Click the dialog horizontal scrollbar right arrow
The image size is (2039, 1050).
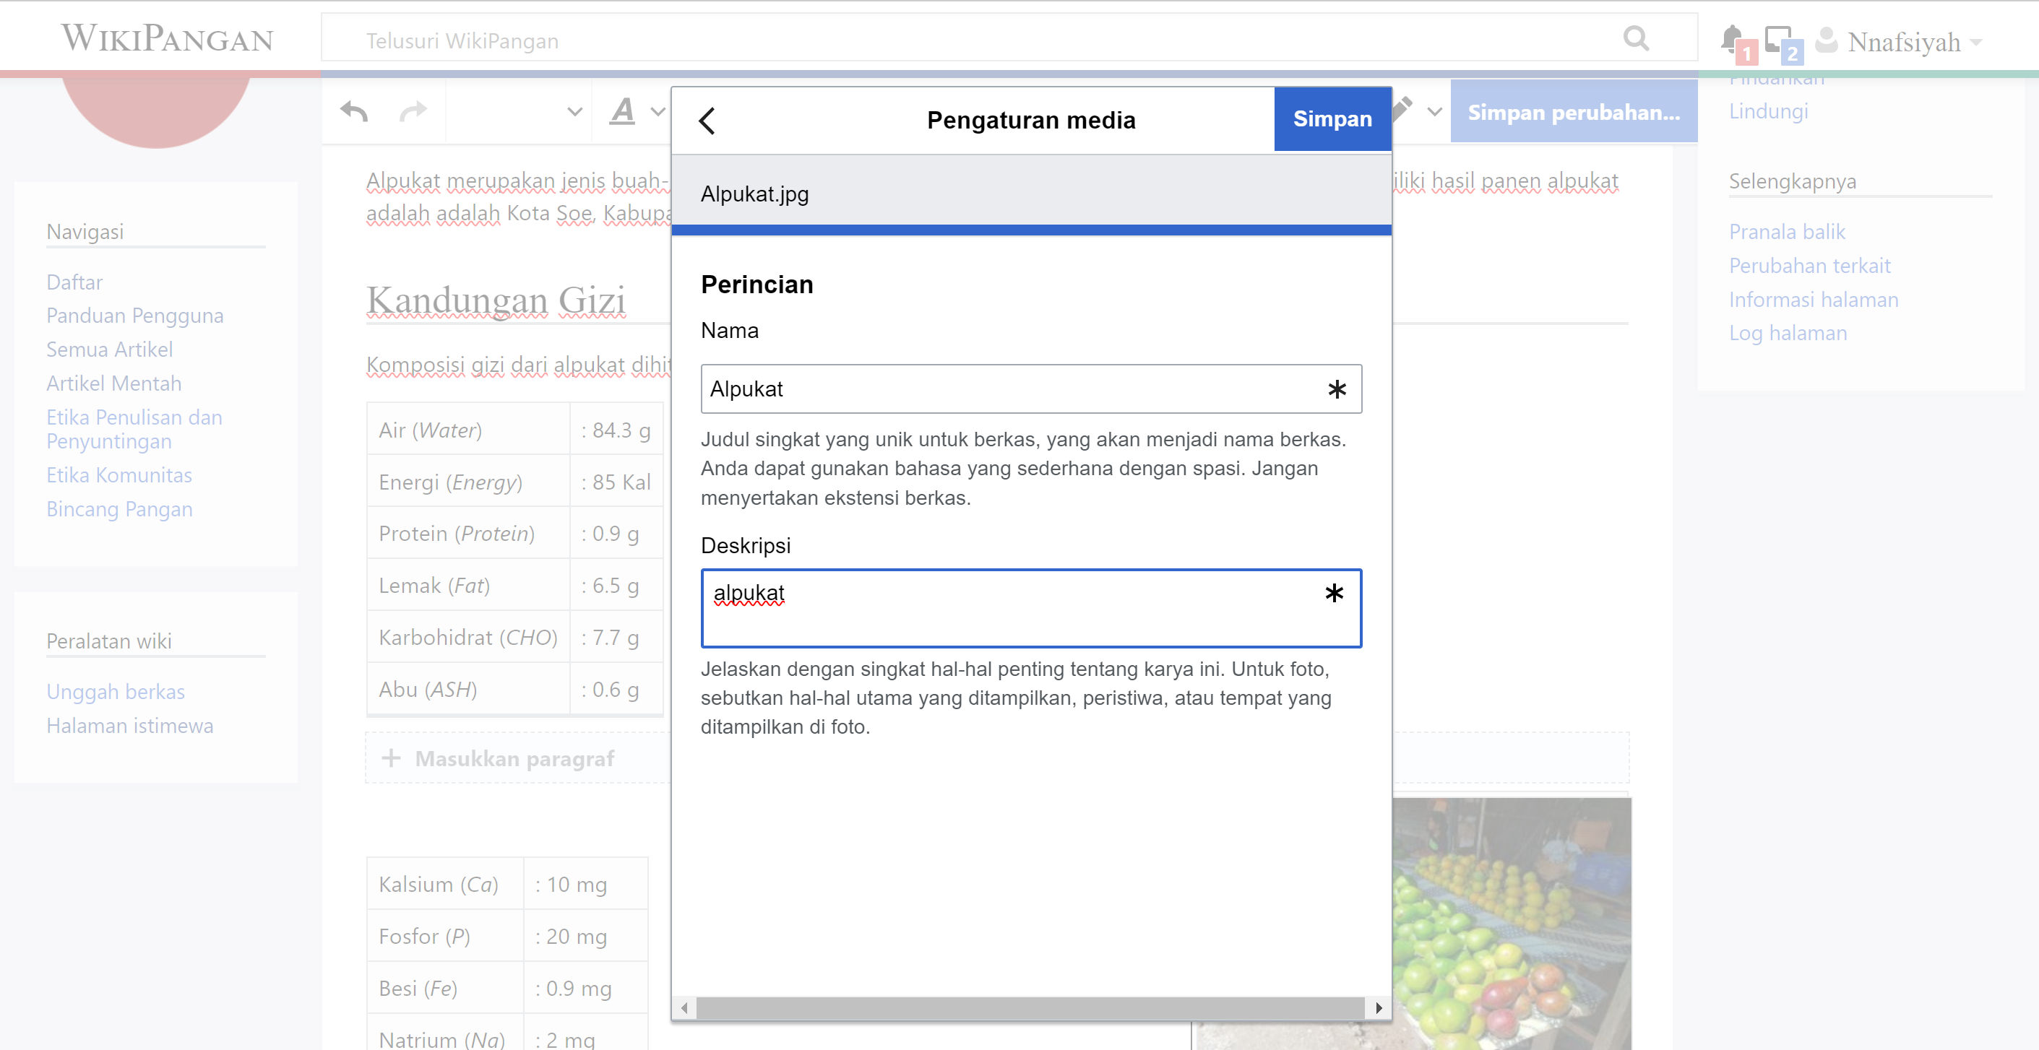tap(1378, 1007)
